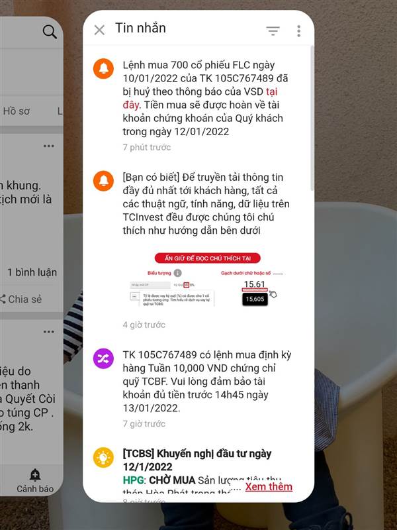Open the message filter icon

pyautogui.click(x=273, y=30)
